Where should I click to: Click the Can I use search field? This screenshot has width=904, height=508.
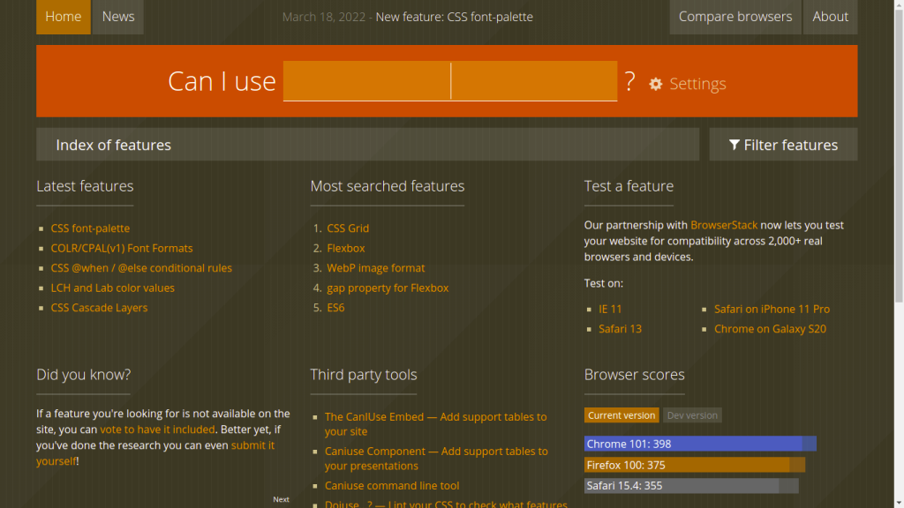[449, 81]
